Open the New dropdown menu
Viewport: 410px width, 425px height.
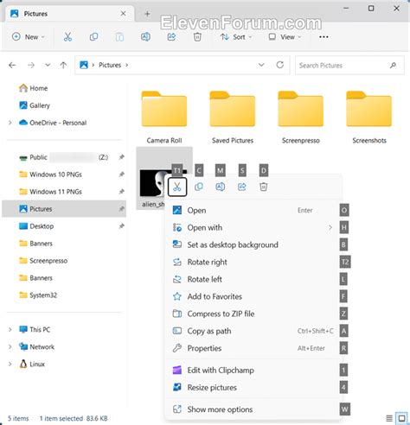coord(29,37)
